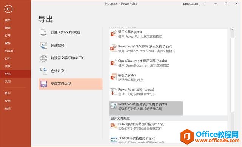Minimize the PowerPoint window
Screen dimensions: 242x147
point(216,4)
